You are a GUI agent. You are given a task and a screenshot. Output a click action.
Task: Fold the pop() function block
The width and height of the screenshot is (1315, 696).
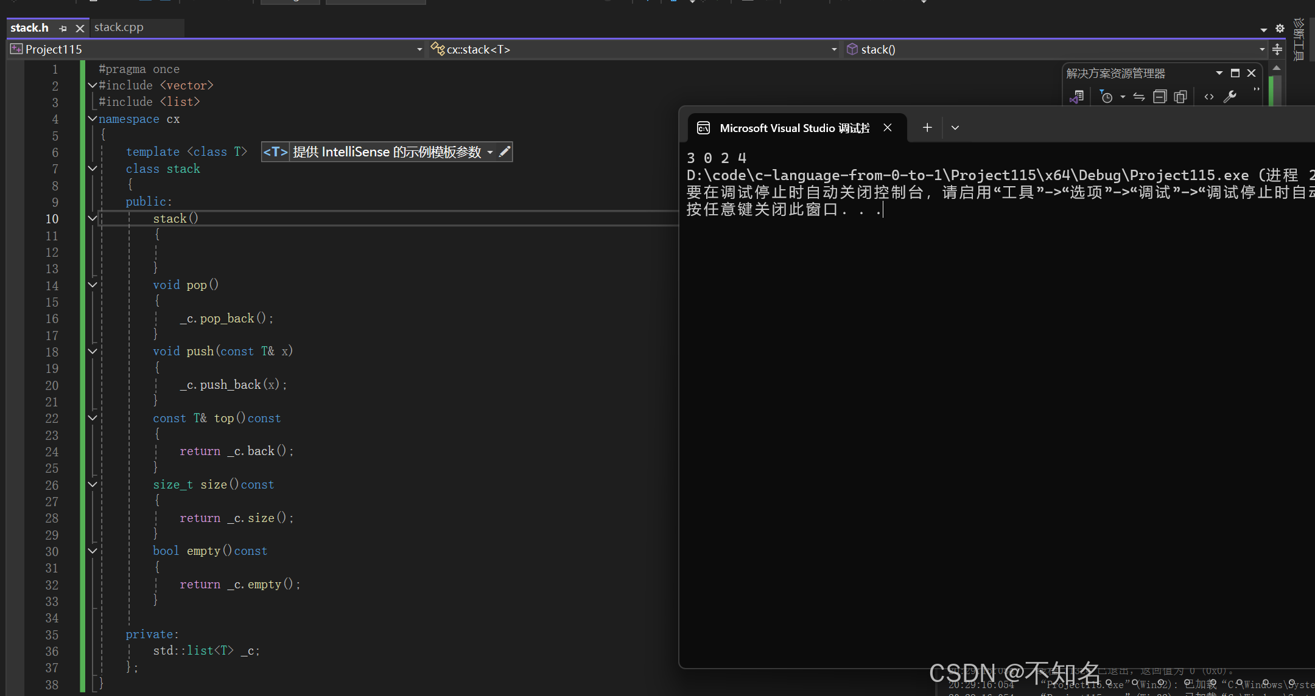pyautogui.click(x=93, y=285)
